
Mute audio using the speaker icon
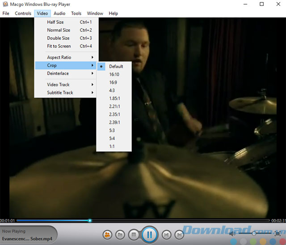click(232, 233)
